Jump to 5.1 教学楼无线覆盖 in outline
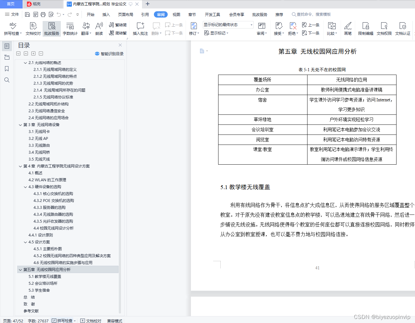 pyautogui.click(x=45, y=277)
